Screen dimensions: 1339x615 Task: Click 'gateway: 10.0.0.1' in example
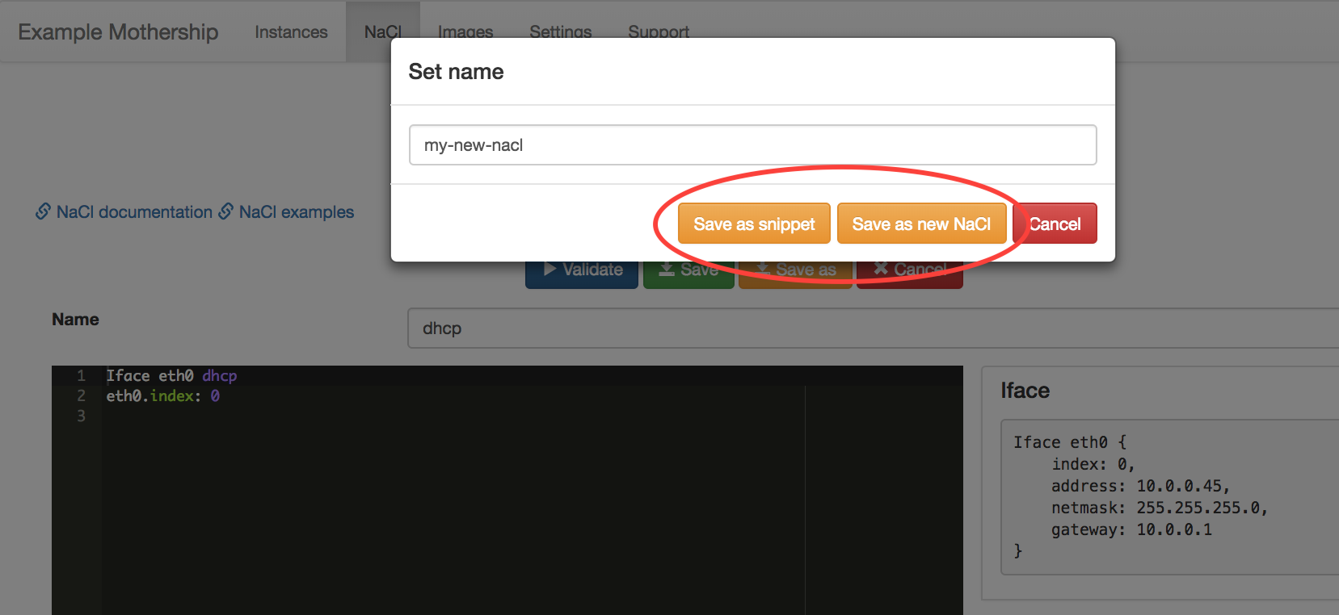[1131, 530]
